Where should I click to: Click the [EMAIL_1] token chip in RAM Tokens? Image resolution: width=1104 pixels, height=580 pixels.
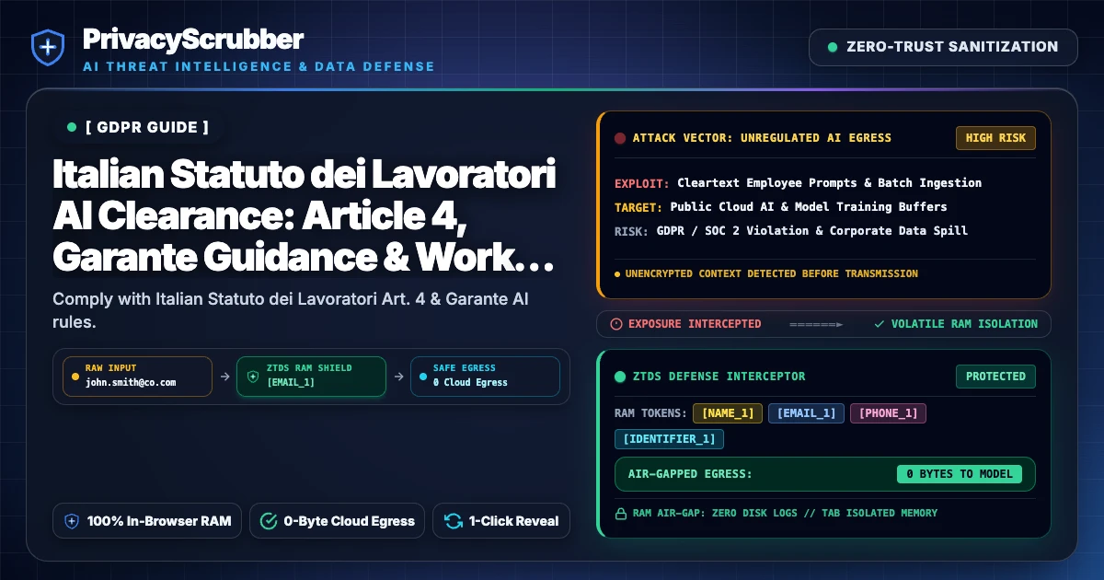[x=806, y=413]
